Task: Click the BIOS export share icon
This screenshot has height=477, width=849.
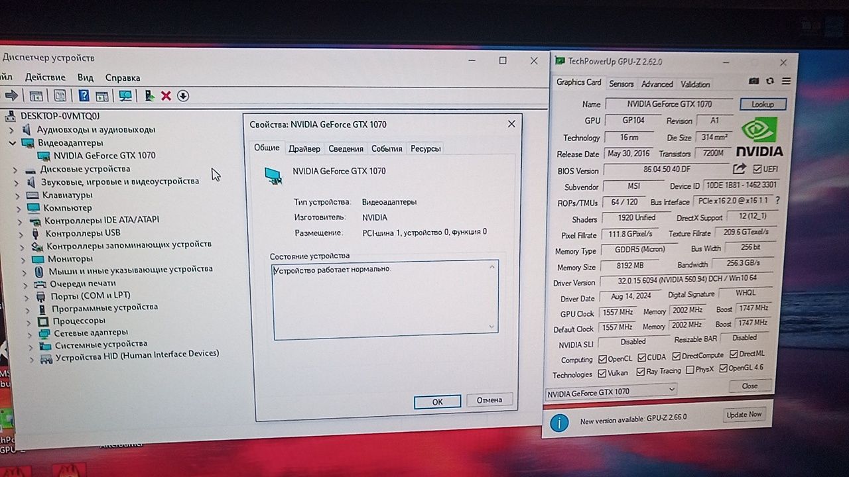Action: pos(739,169)
